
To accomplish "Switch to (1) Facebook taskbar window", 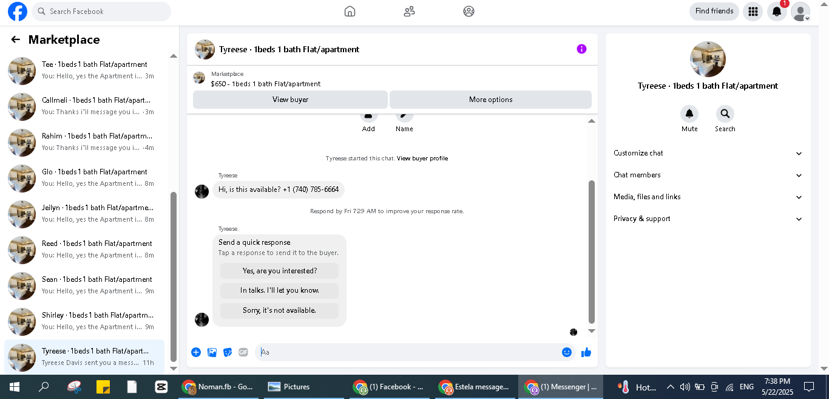I will [390, 387].
